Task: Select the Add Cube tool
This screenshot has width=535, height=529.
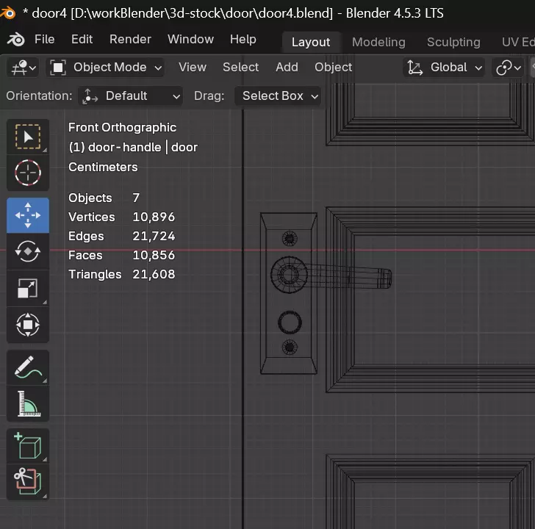Action: (x=28, y=446)
